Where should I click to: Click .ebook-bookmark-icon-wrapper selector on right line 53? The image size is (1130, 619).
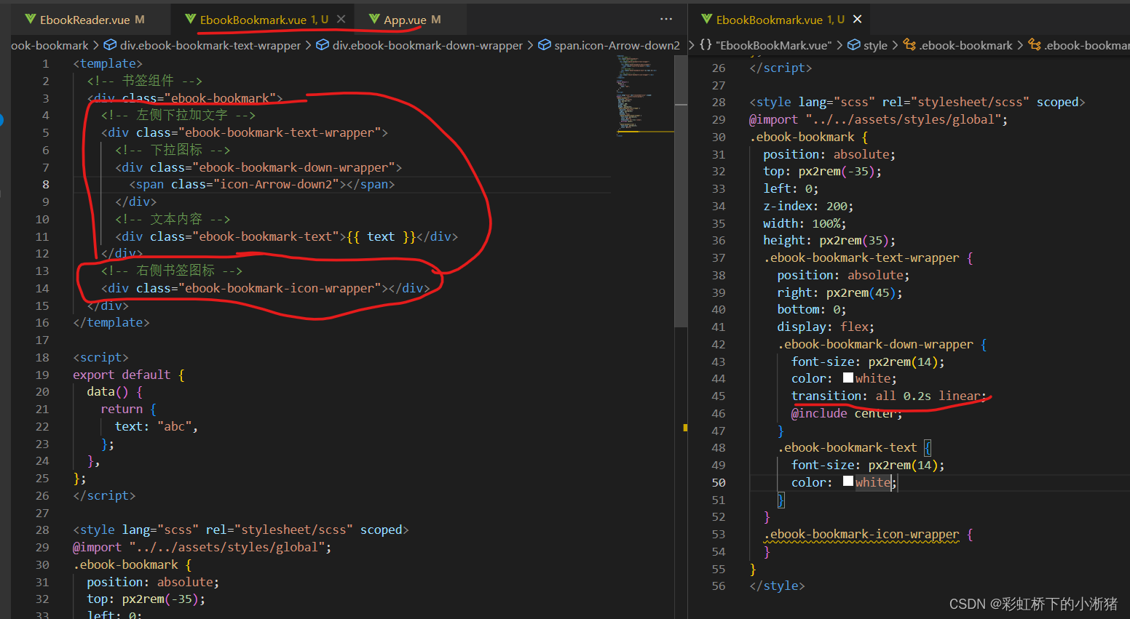(x=861, y=534)
